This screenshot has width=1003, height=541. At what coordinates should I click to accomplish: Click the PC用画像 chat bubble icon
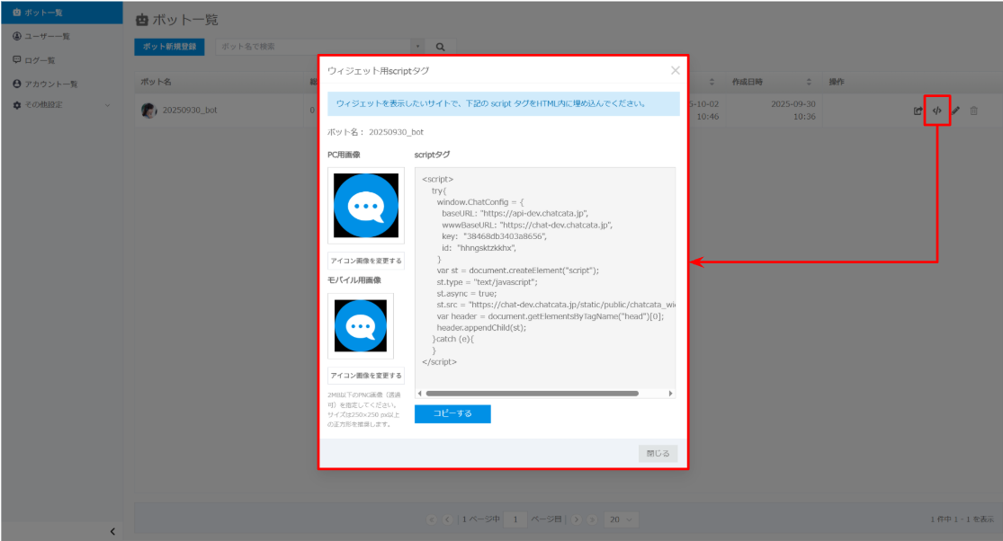pos(366,205)
